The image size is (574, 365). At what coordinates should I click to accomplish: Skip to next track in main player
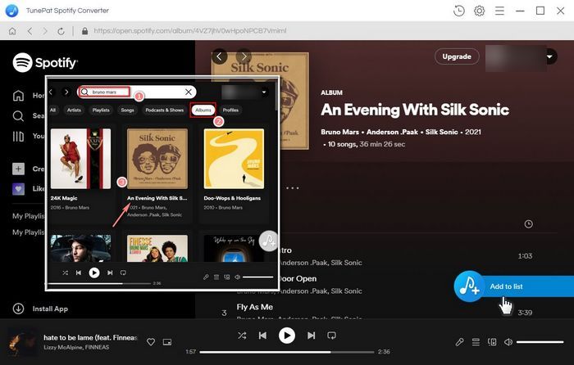click(x=311, y=336)
